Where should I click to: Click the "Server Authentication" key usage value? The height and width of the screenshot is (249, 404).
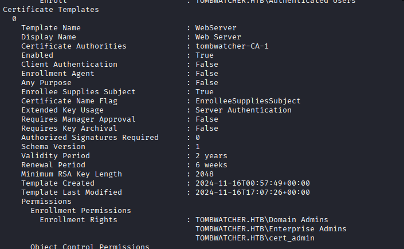(x=243, y=110)
